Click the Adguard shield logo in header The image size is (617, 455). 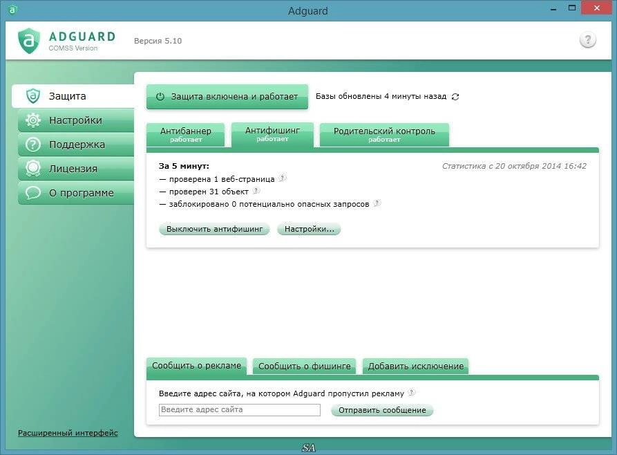pyautogui.click(x=29, y=41)
